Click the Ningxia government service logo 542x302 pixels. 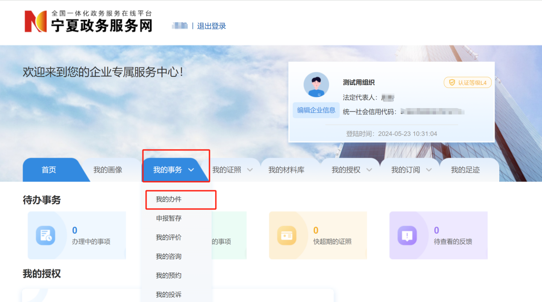click(88, 22)
